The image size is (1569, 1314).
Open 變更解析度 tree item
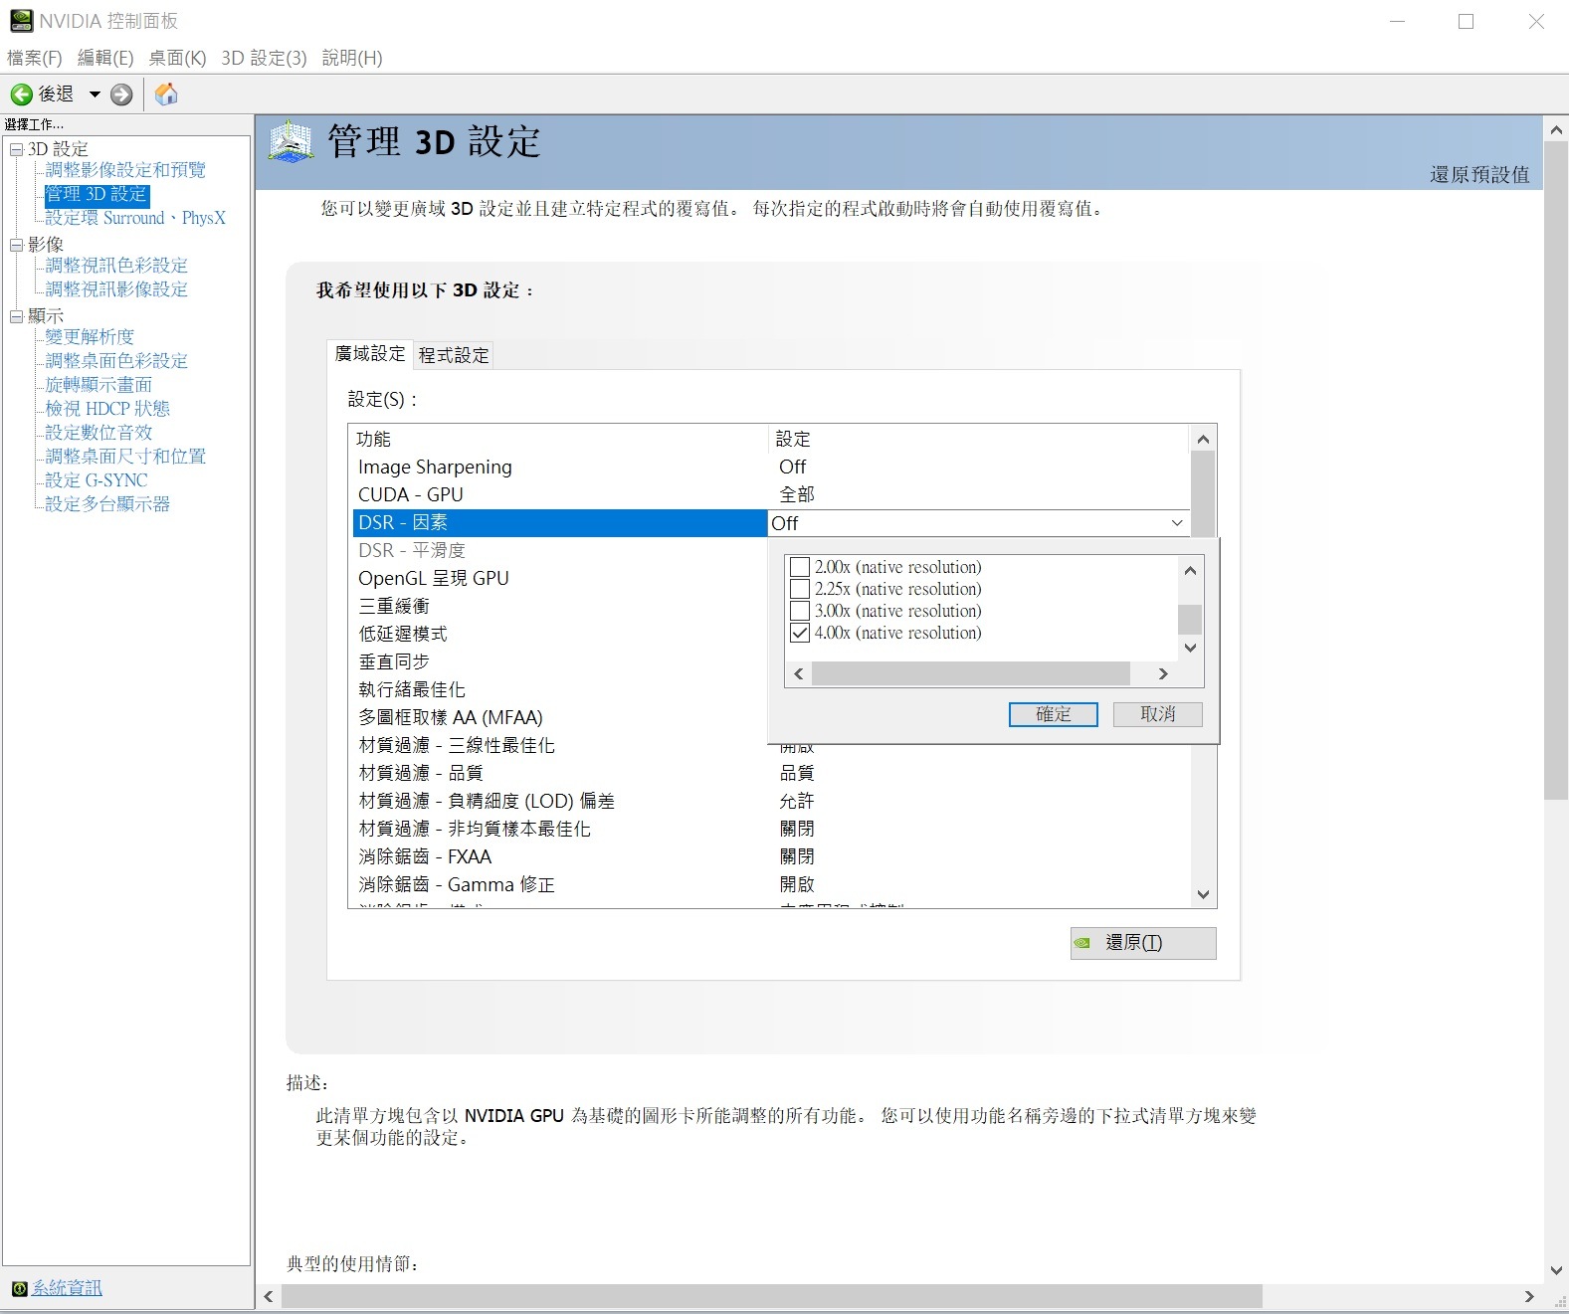click(90, 337)
